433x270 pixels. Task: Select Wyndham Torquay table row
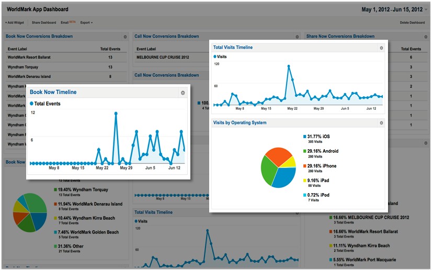pyautogui.click(x=66, y=67)
